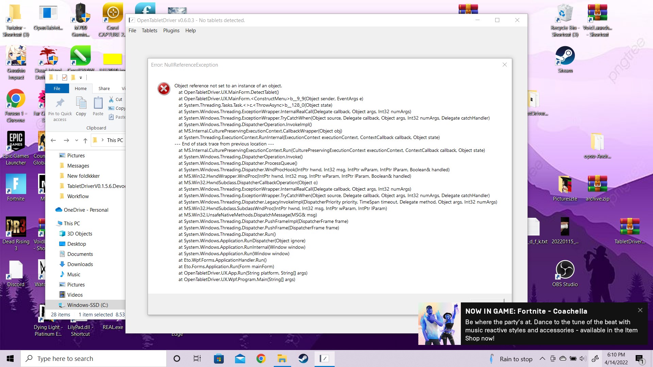
Task: Open the Help menu in OpenTabletDriver
Action: (190, 31)
